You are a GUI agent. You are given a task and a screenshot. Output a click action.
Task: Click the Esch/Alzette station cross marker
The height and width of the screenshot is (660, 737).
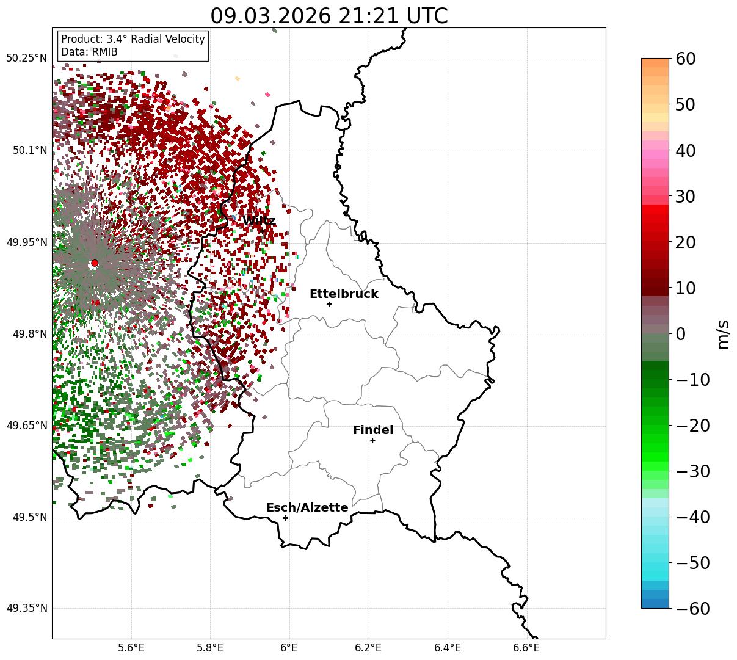[285, 518]
